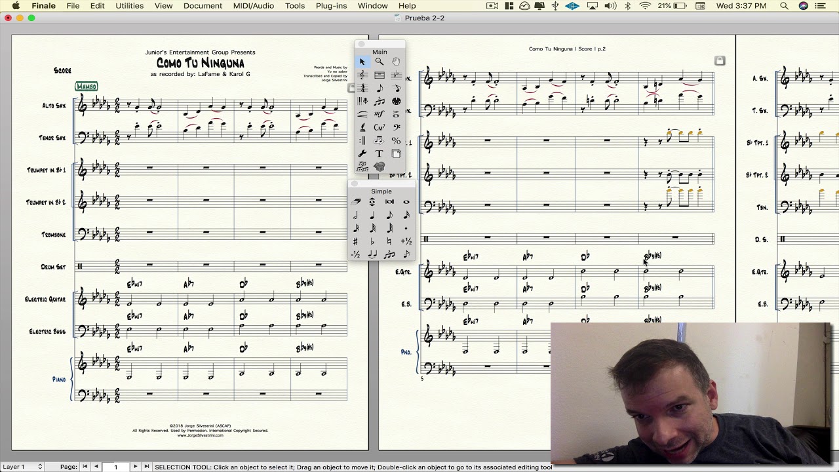
Task: Choose the 64th note duration
Action: tap(372, 228)
